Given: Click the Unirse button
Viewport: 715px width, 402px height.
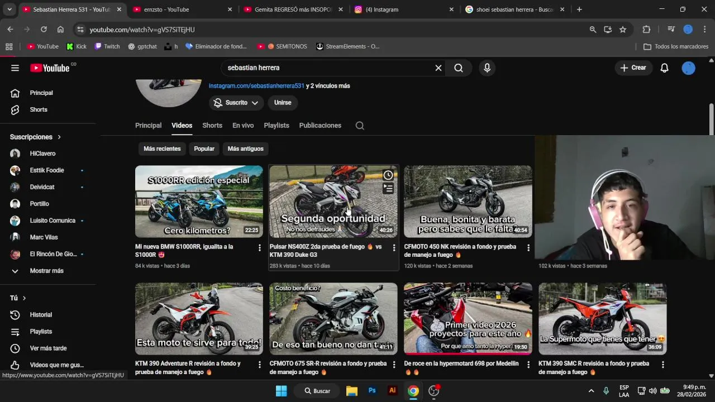Looking at the screenshot, I should pyautogui.click(x=283, y=103).
